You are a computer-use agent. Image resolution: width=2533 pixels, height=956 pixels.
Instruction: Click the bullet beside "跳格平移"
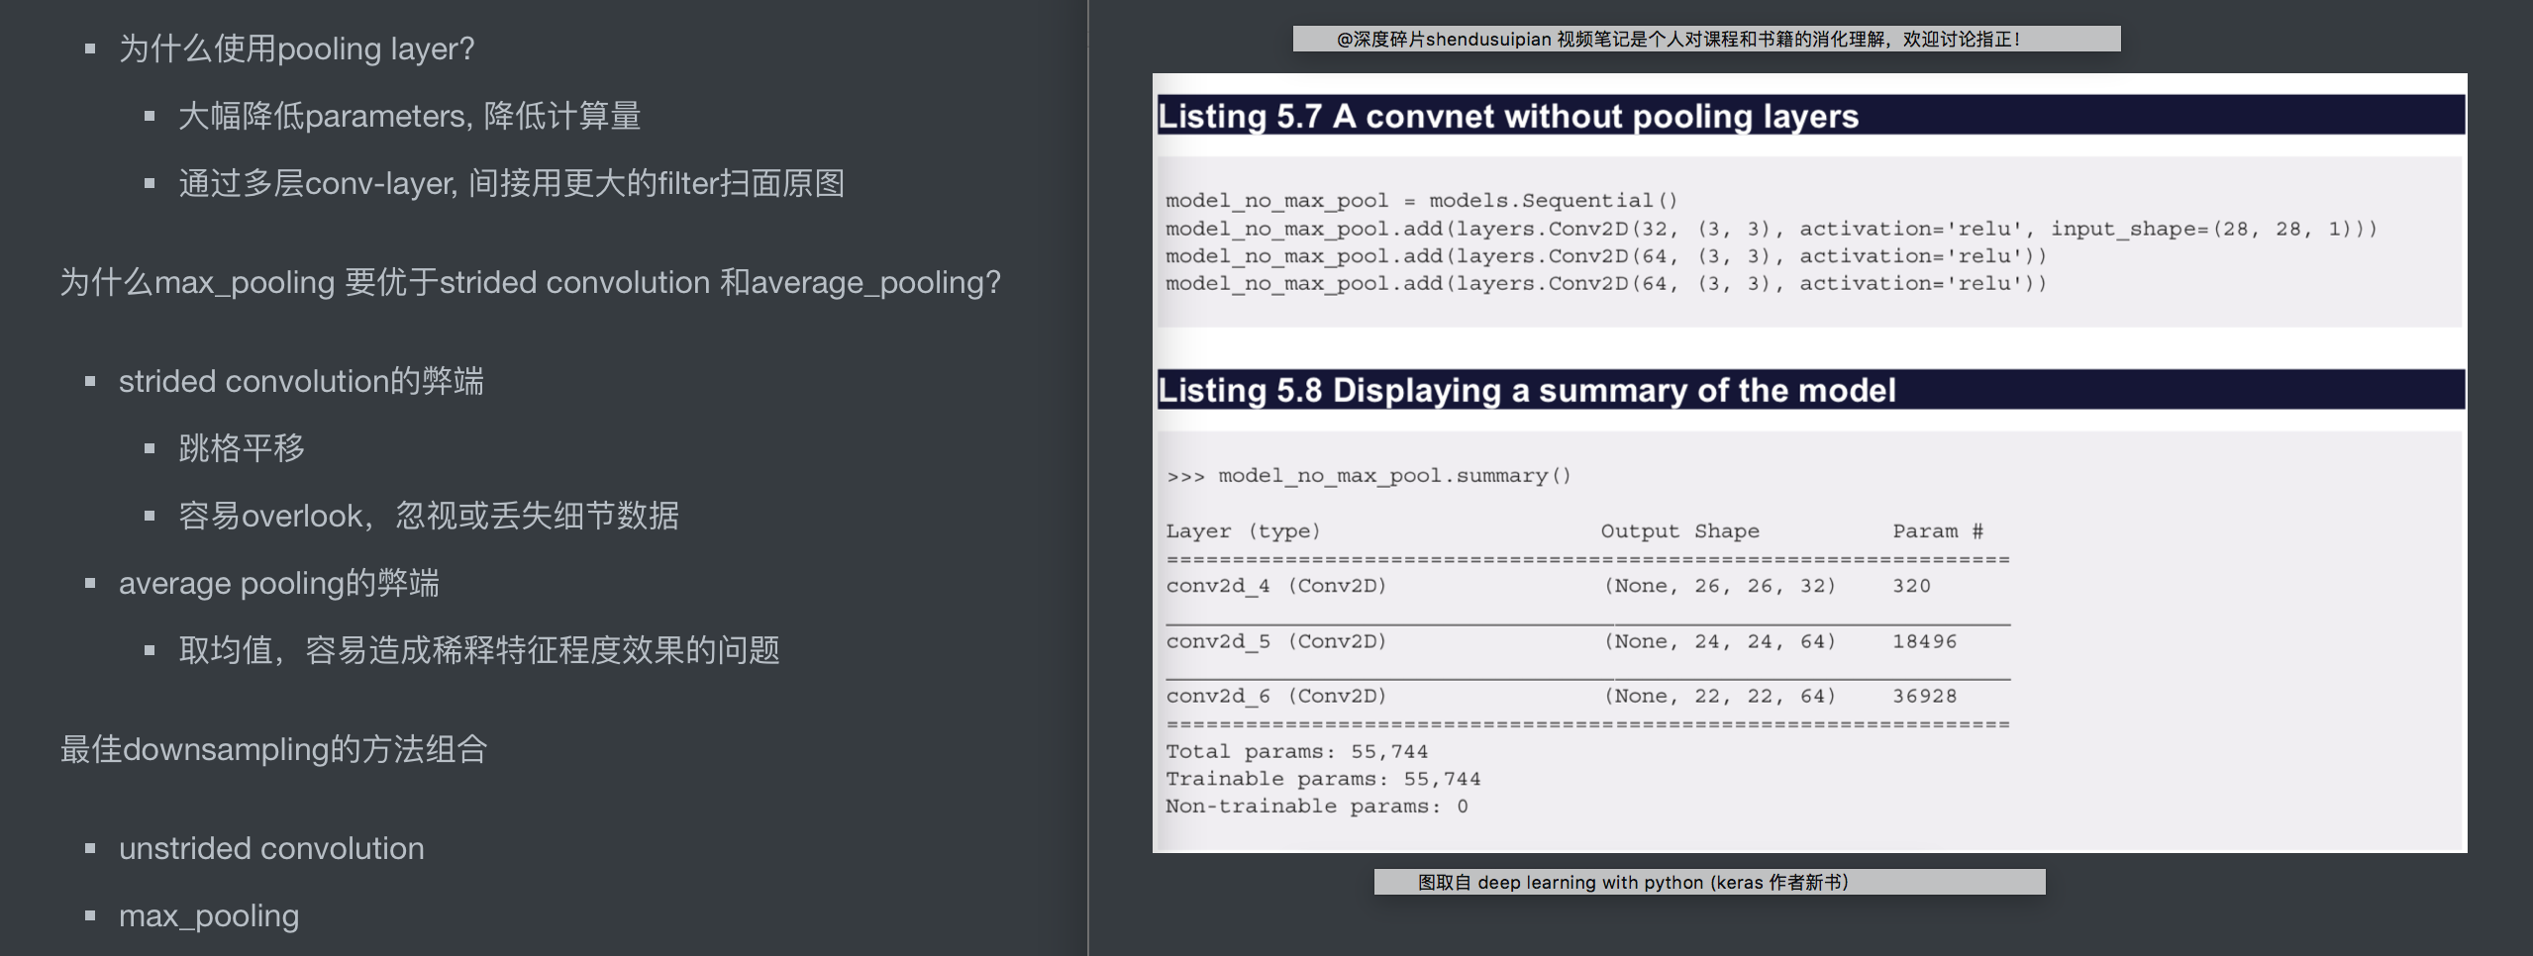click(x=149, y=448)
